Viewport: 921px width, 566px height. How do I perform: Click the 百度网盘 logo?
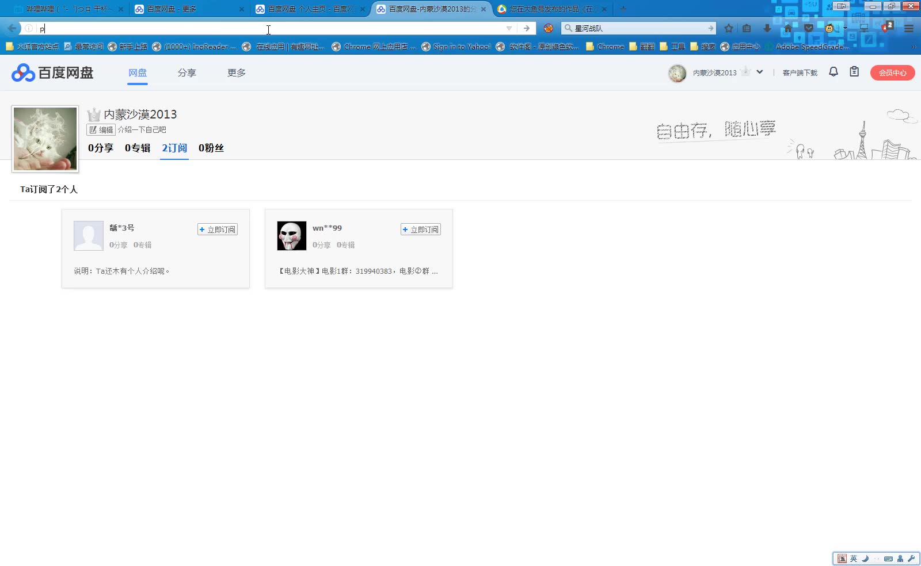click(52, 72)
